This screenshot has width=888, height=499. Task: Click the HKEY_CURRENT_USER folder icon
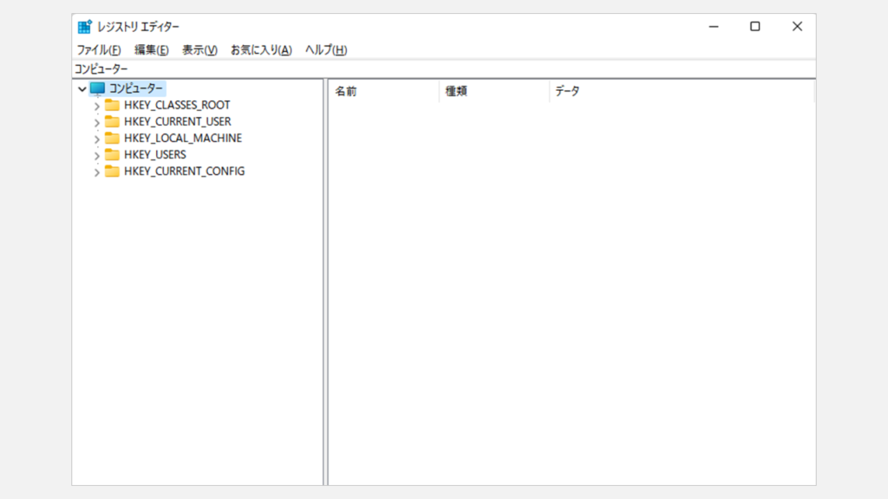(x=112, y=121)
